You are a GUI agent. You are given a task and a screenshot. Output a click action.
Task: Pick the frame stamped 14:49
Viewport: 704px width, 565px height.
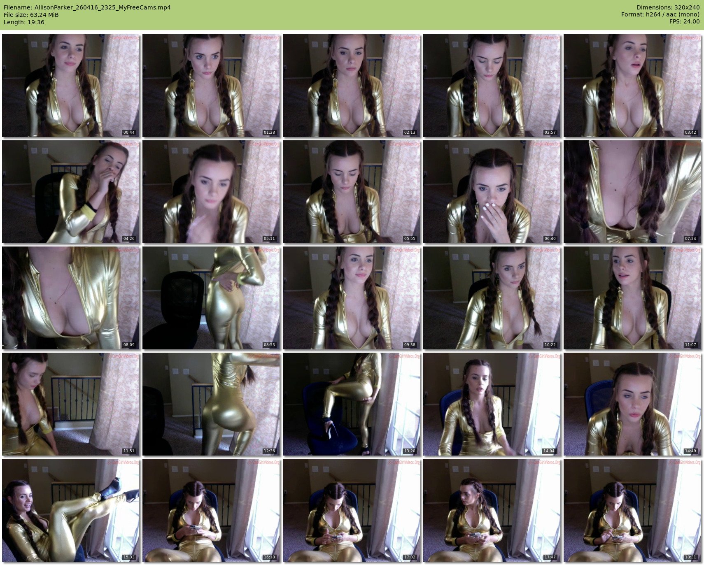pyautogui.click(x=632, y=404)
